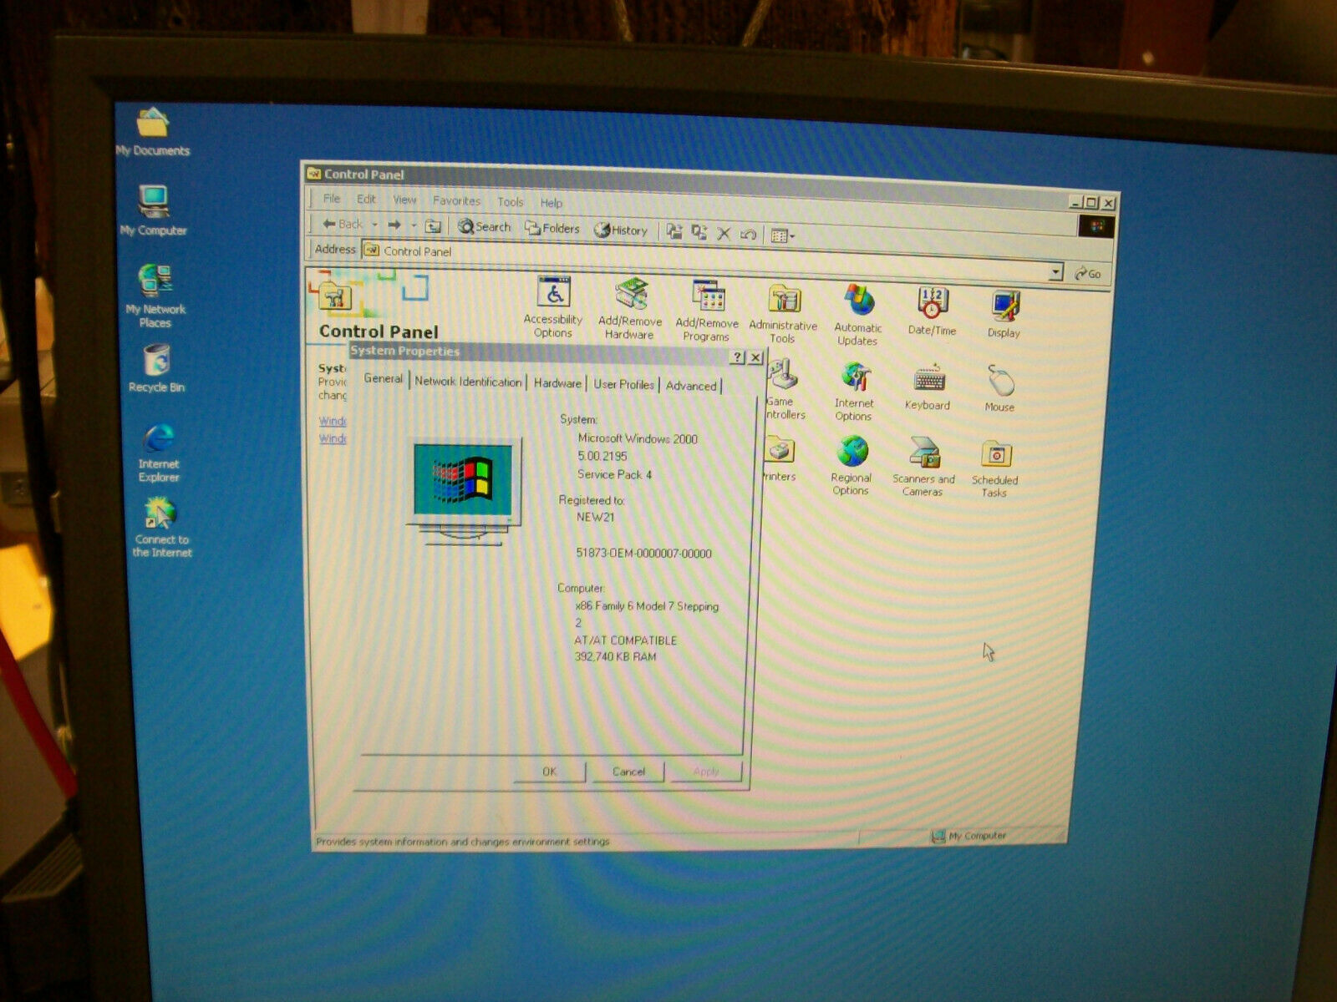Expand the Back history dropdown arrow
Image resolution: width=1337 pixels, height=1002 pixels.
(x=374, y=225)
